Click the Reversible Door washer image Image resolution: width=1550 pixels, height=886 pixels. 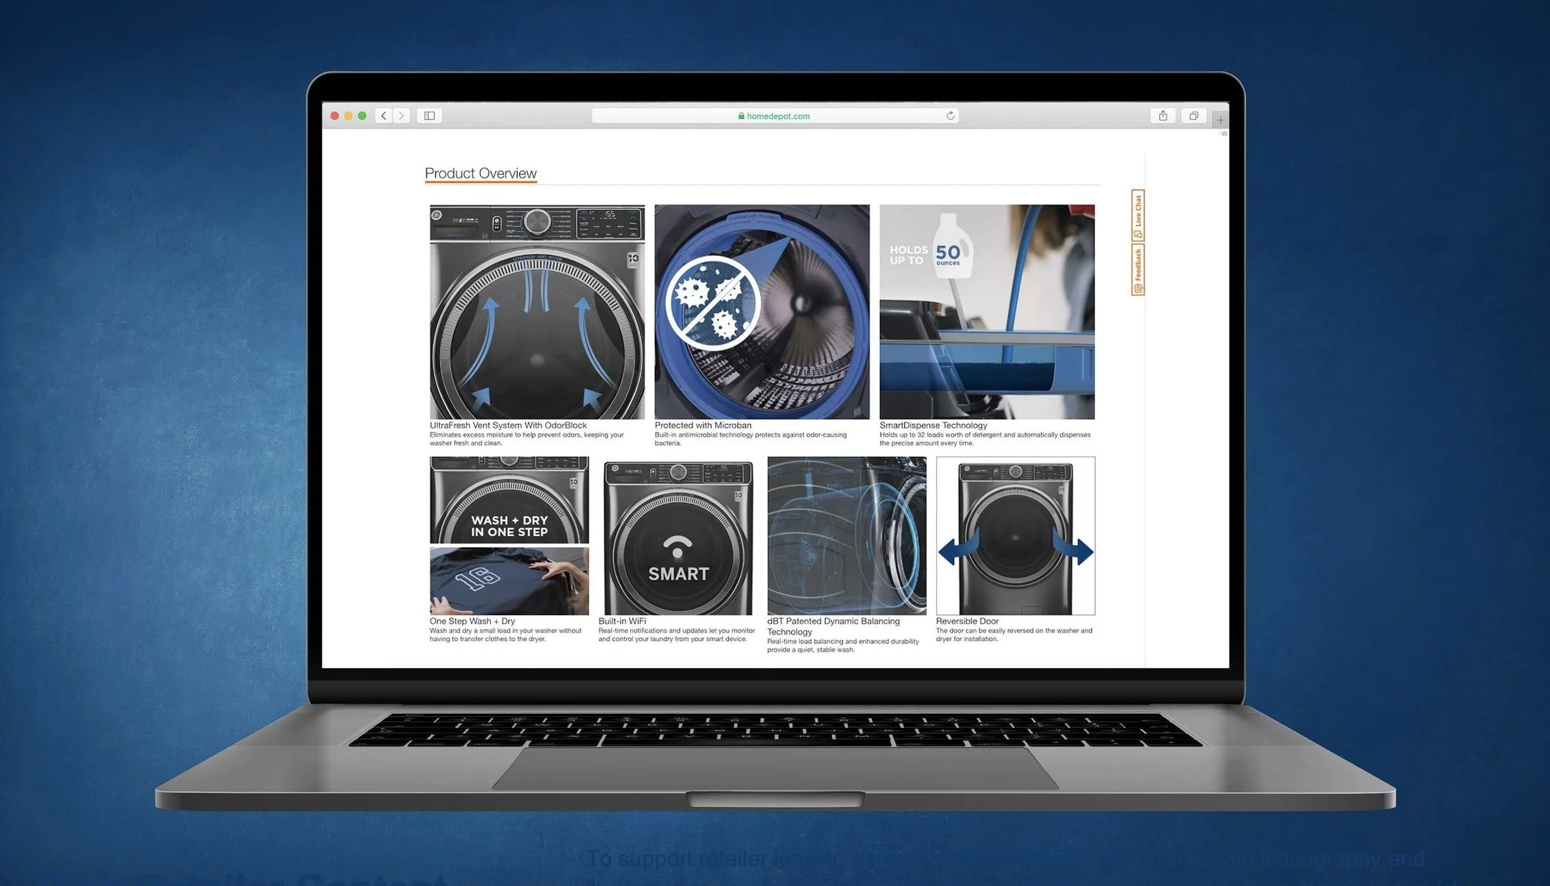[1015, 536]
